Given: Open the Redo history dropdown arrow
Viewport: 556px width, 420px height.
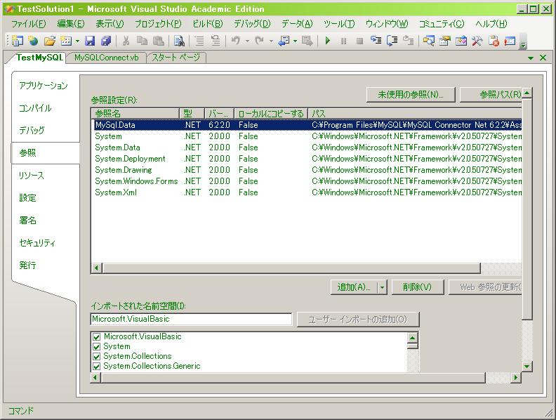Looking at the screenshot, I should pyautogui.click(x=271, y=41).
